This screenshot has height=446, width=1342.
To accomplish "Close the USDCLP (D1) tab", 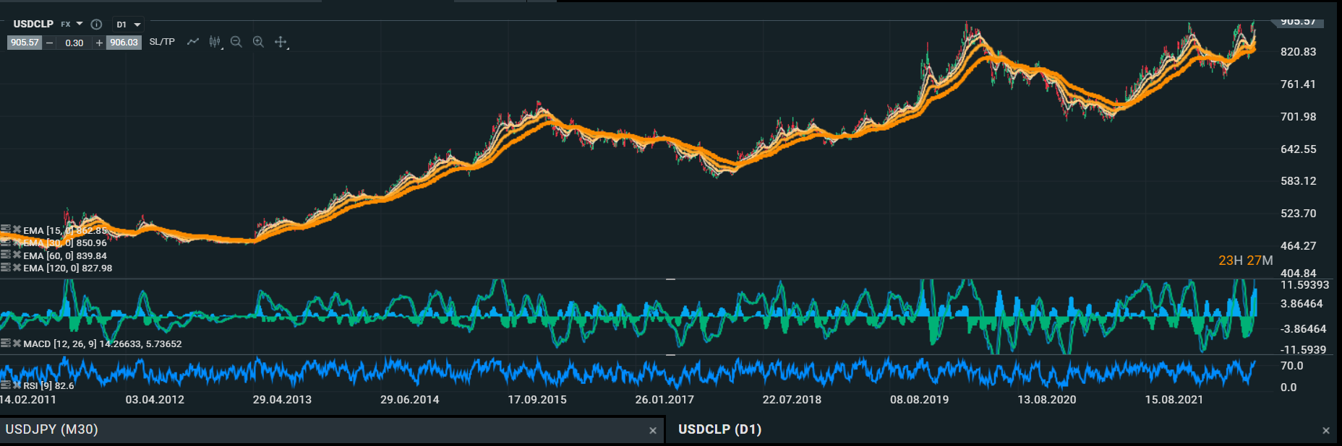I will pos(1326,431).
